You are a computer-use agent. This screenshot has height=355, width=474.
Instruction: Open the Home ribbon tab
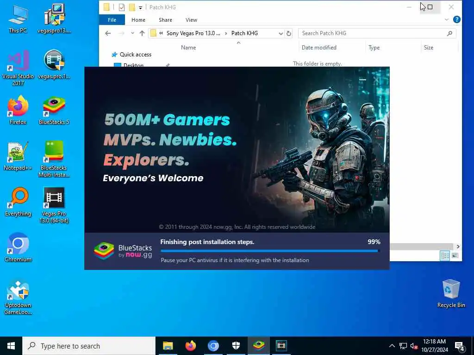[x=138, y=20]
